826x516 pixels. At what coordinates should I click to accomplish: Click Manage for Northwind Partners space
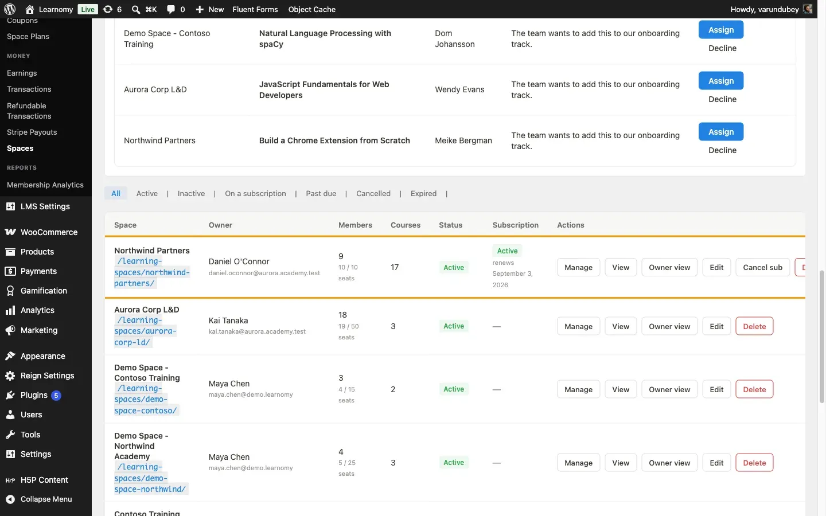(x=578, y=267)
